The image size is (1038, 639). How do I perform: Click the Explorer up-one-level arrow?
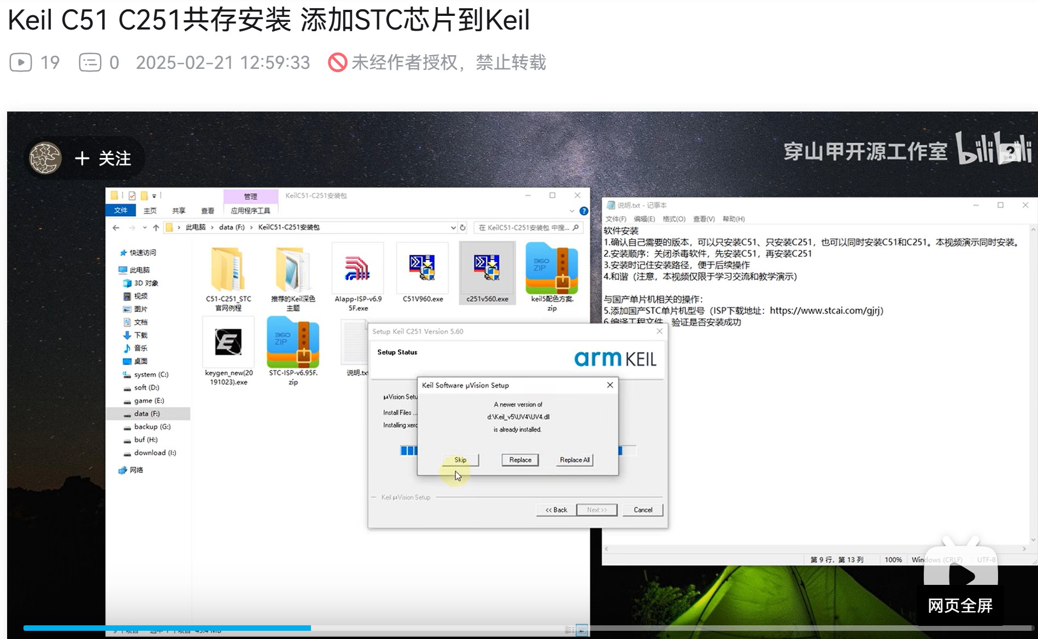click(x=156, y=227)
